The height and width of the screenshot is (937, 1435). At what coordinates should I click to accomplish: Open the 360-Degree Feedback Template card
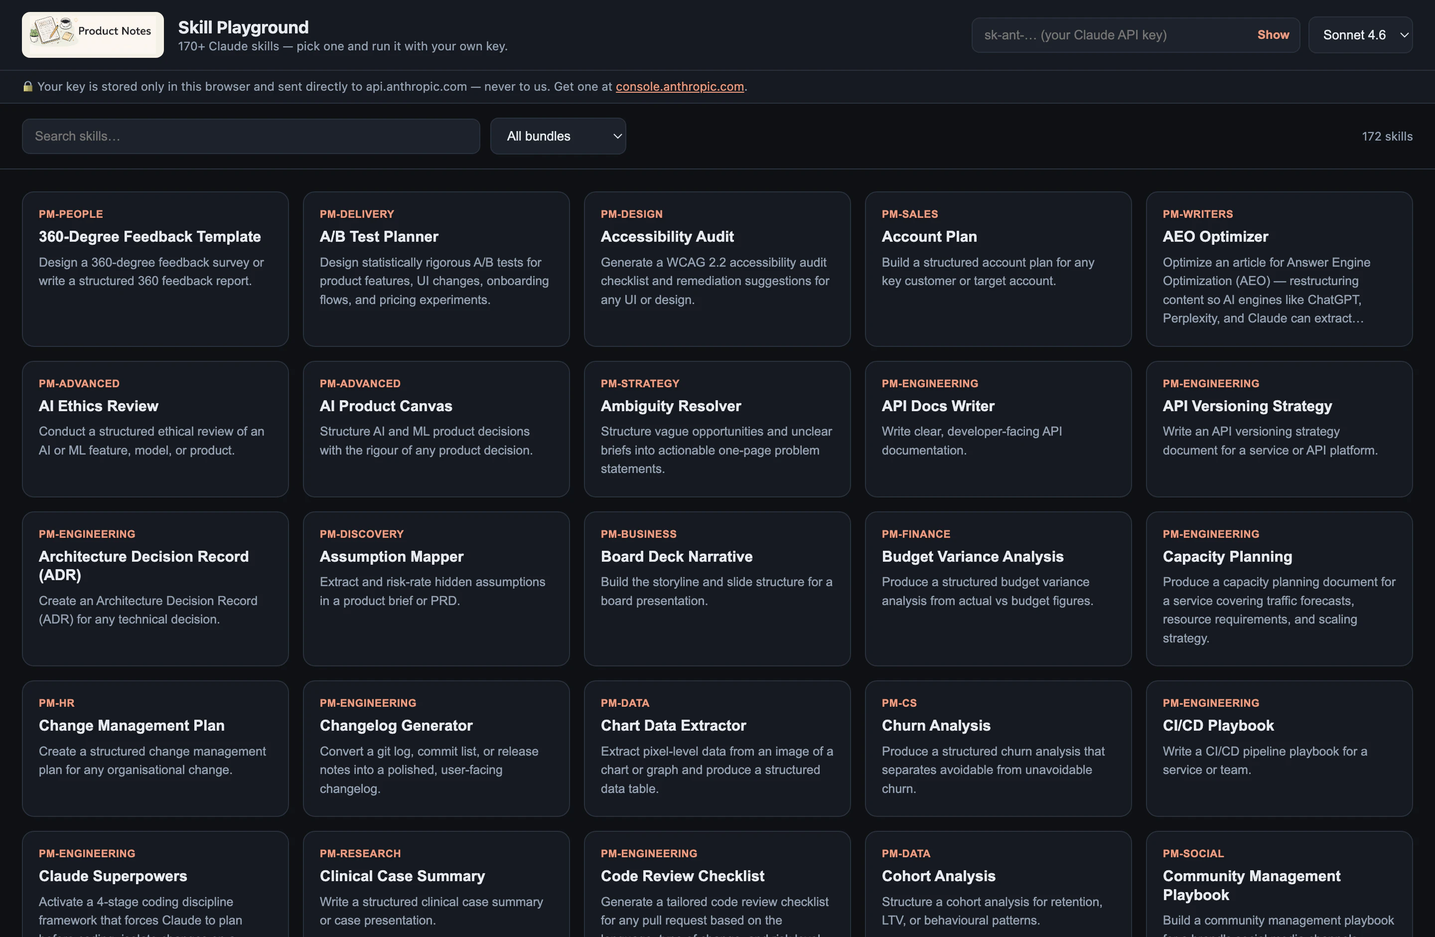click(155, 269)
